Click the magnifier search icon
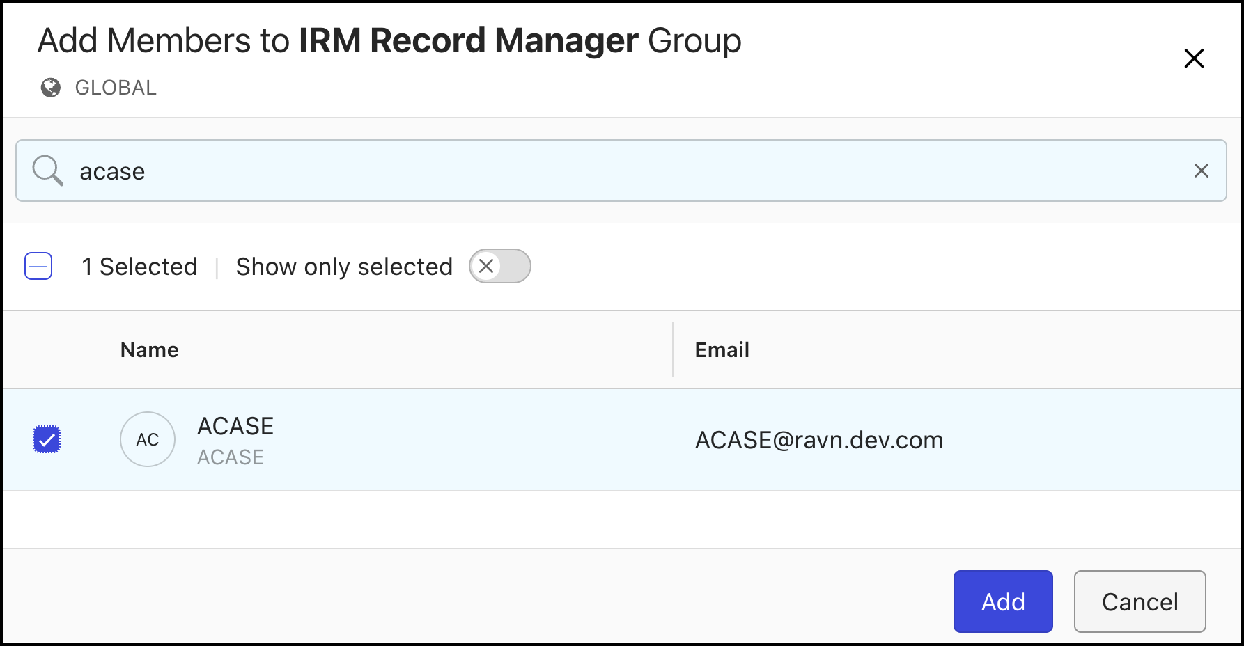The height and width of the screenshot is (646, 1244). (47, 171)
